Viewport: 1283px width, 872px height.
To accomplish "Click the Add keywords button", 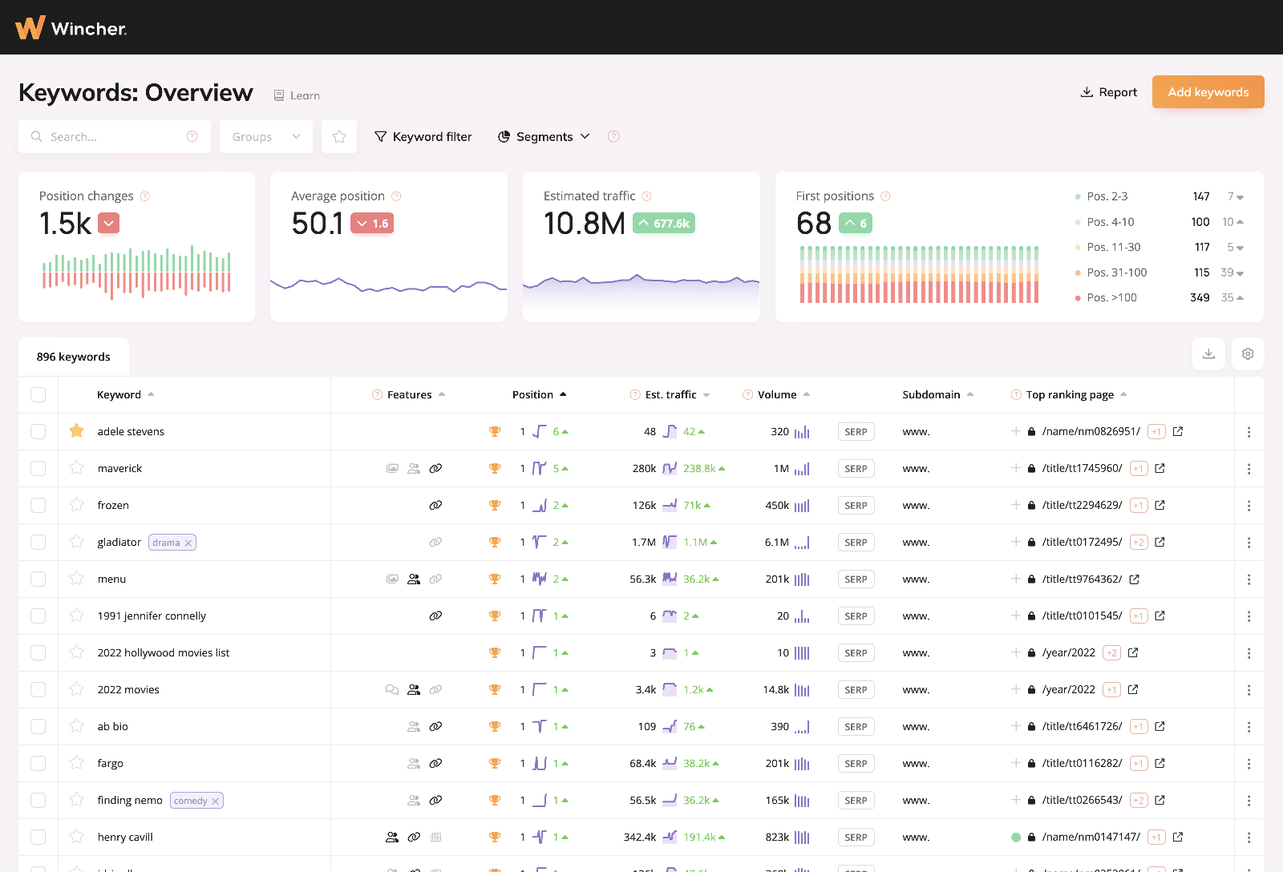I will [x=1208, y=92].
